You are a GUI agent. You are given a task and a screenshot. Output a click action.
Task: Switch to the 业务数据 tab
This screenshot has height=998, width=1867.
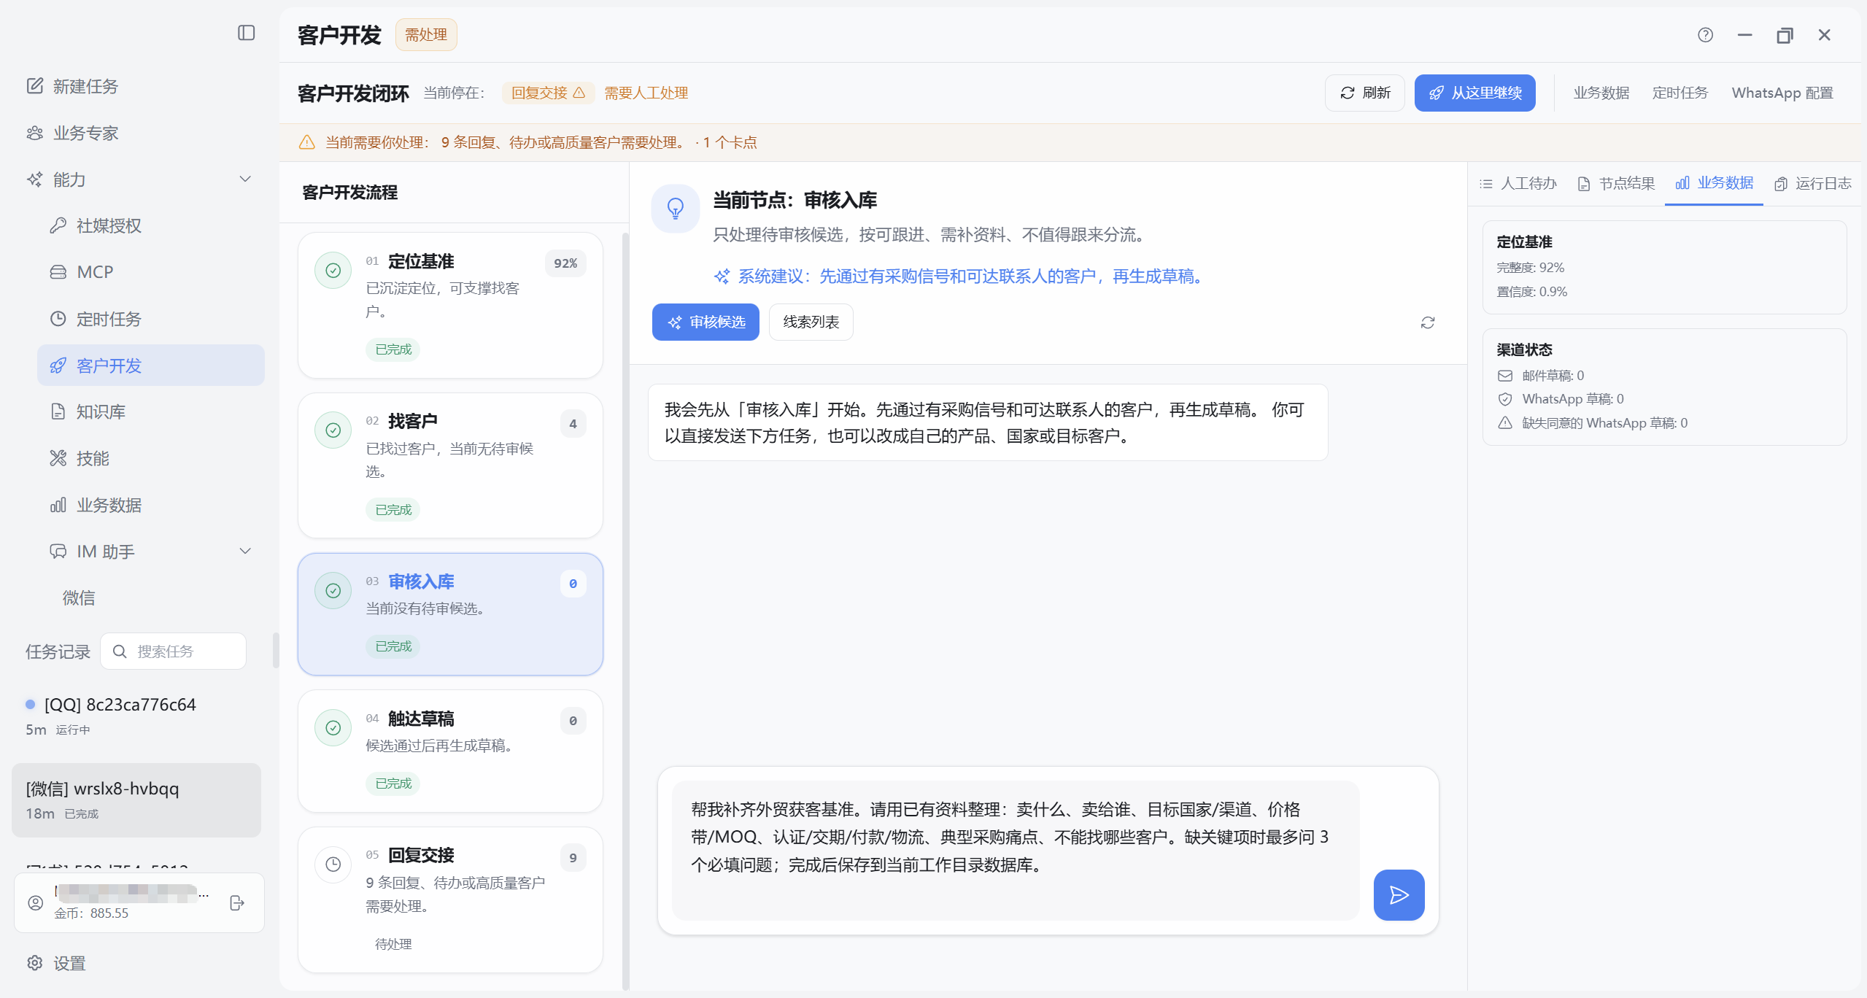click(1714, 183)
